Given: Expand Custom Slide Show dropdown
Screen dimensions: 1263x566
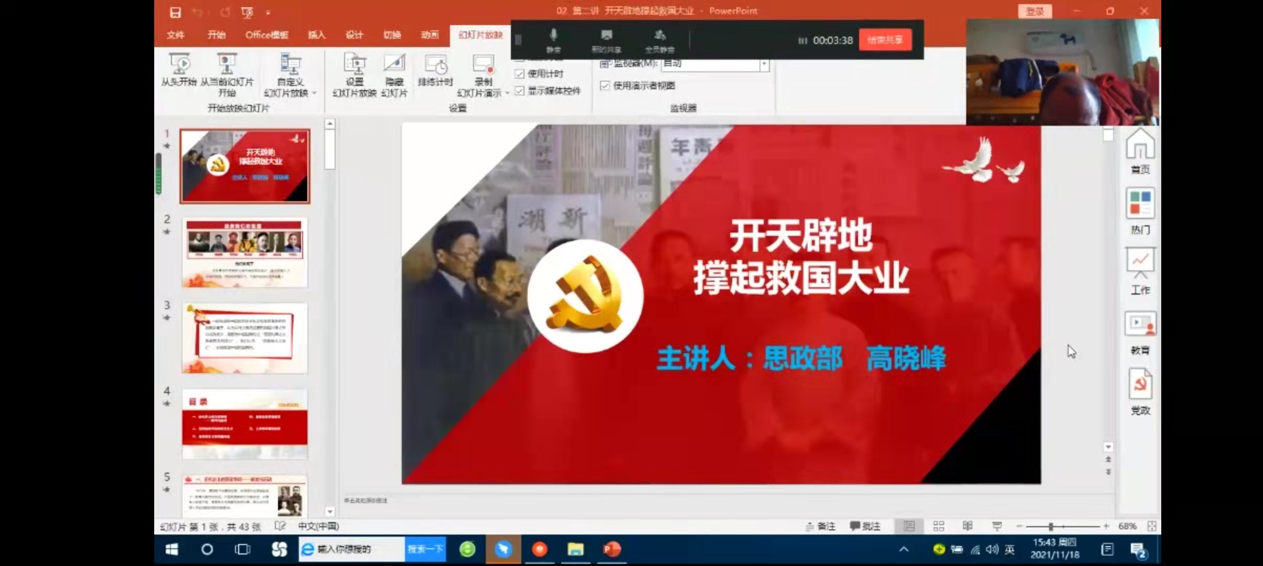Looking at the screenshot, I should click(314, 93).
